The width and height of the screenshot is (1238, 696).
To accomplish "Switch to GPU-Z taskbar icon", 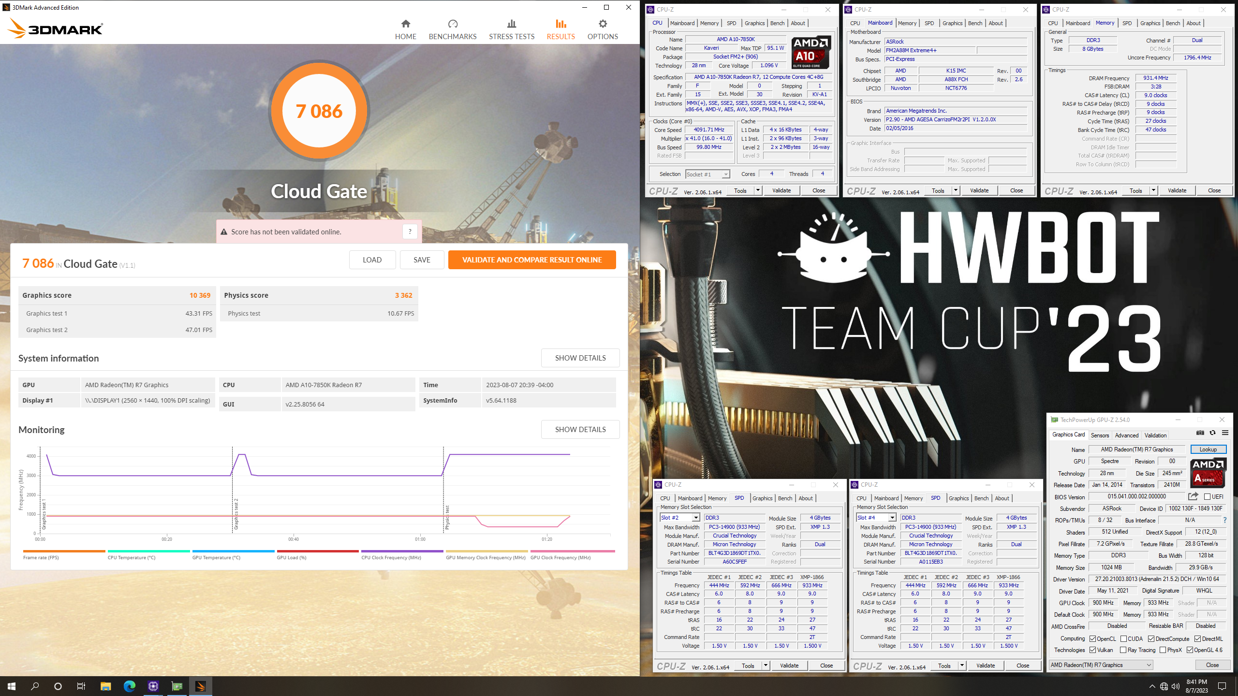I will pyautogui.click(x=177, y=686).
